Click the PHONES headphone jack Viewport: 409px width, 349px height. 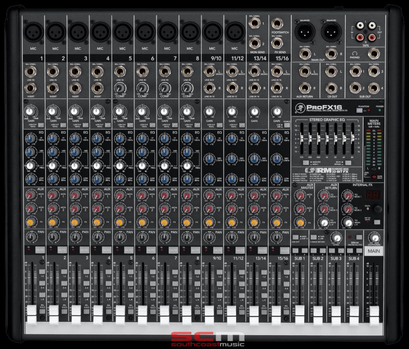tap(374, 53)
